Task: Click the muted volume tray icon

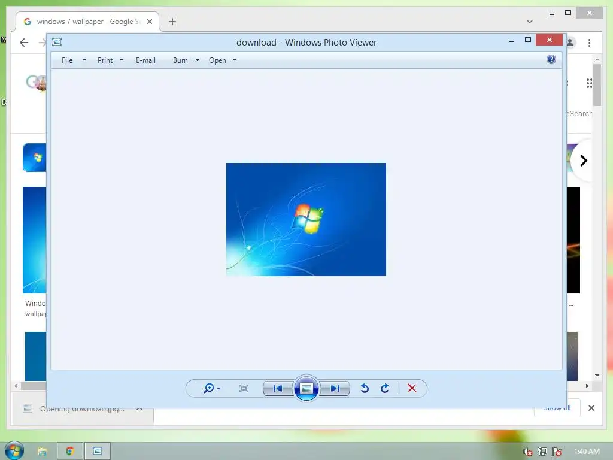Action: [527, 452]
